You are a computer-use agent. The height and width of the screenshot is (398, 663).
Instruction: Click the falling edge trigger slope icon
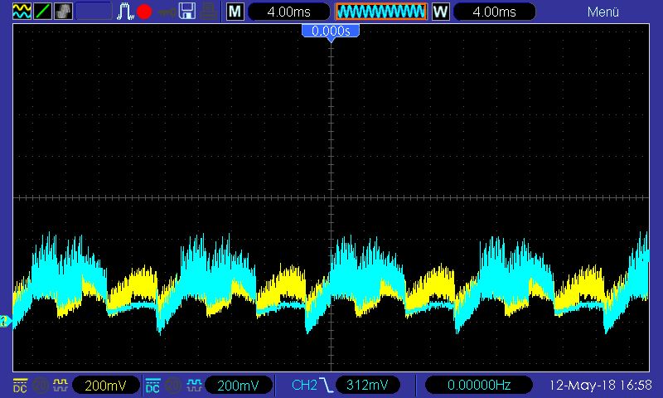pyautogui.click(x=327, y=385)
